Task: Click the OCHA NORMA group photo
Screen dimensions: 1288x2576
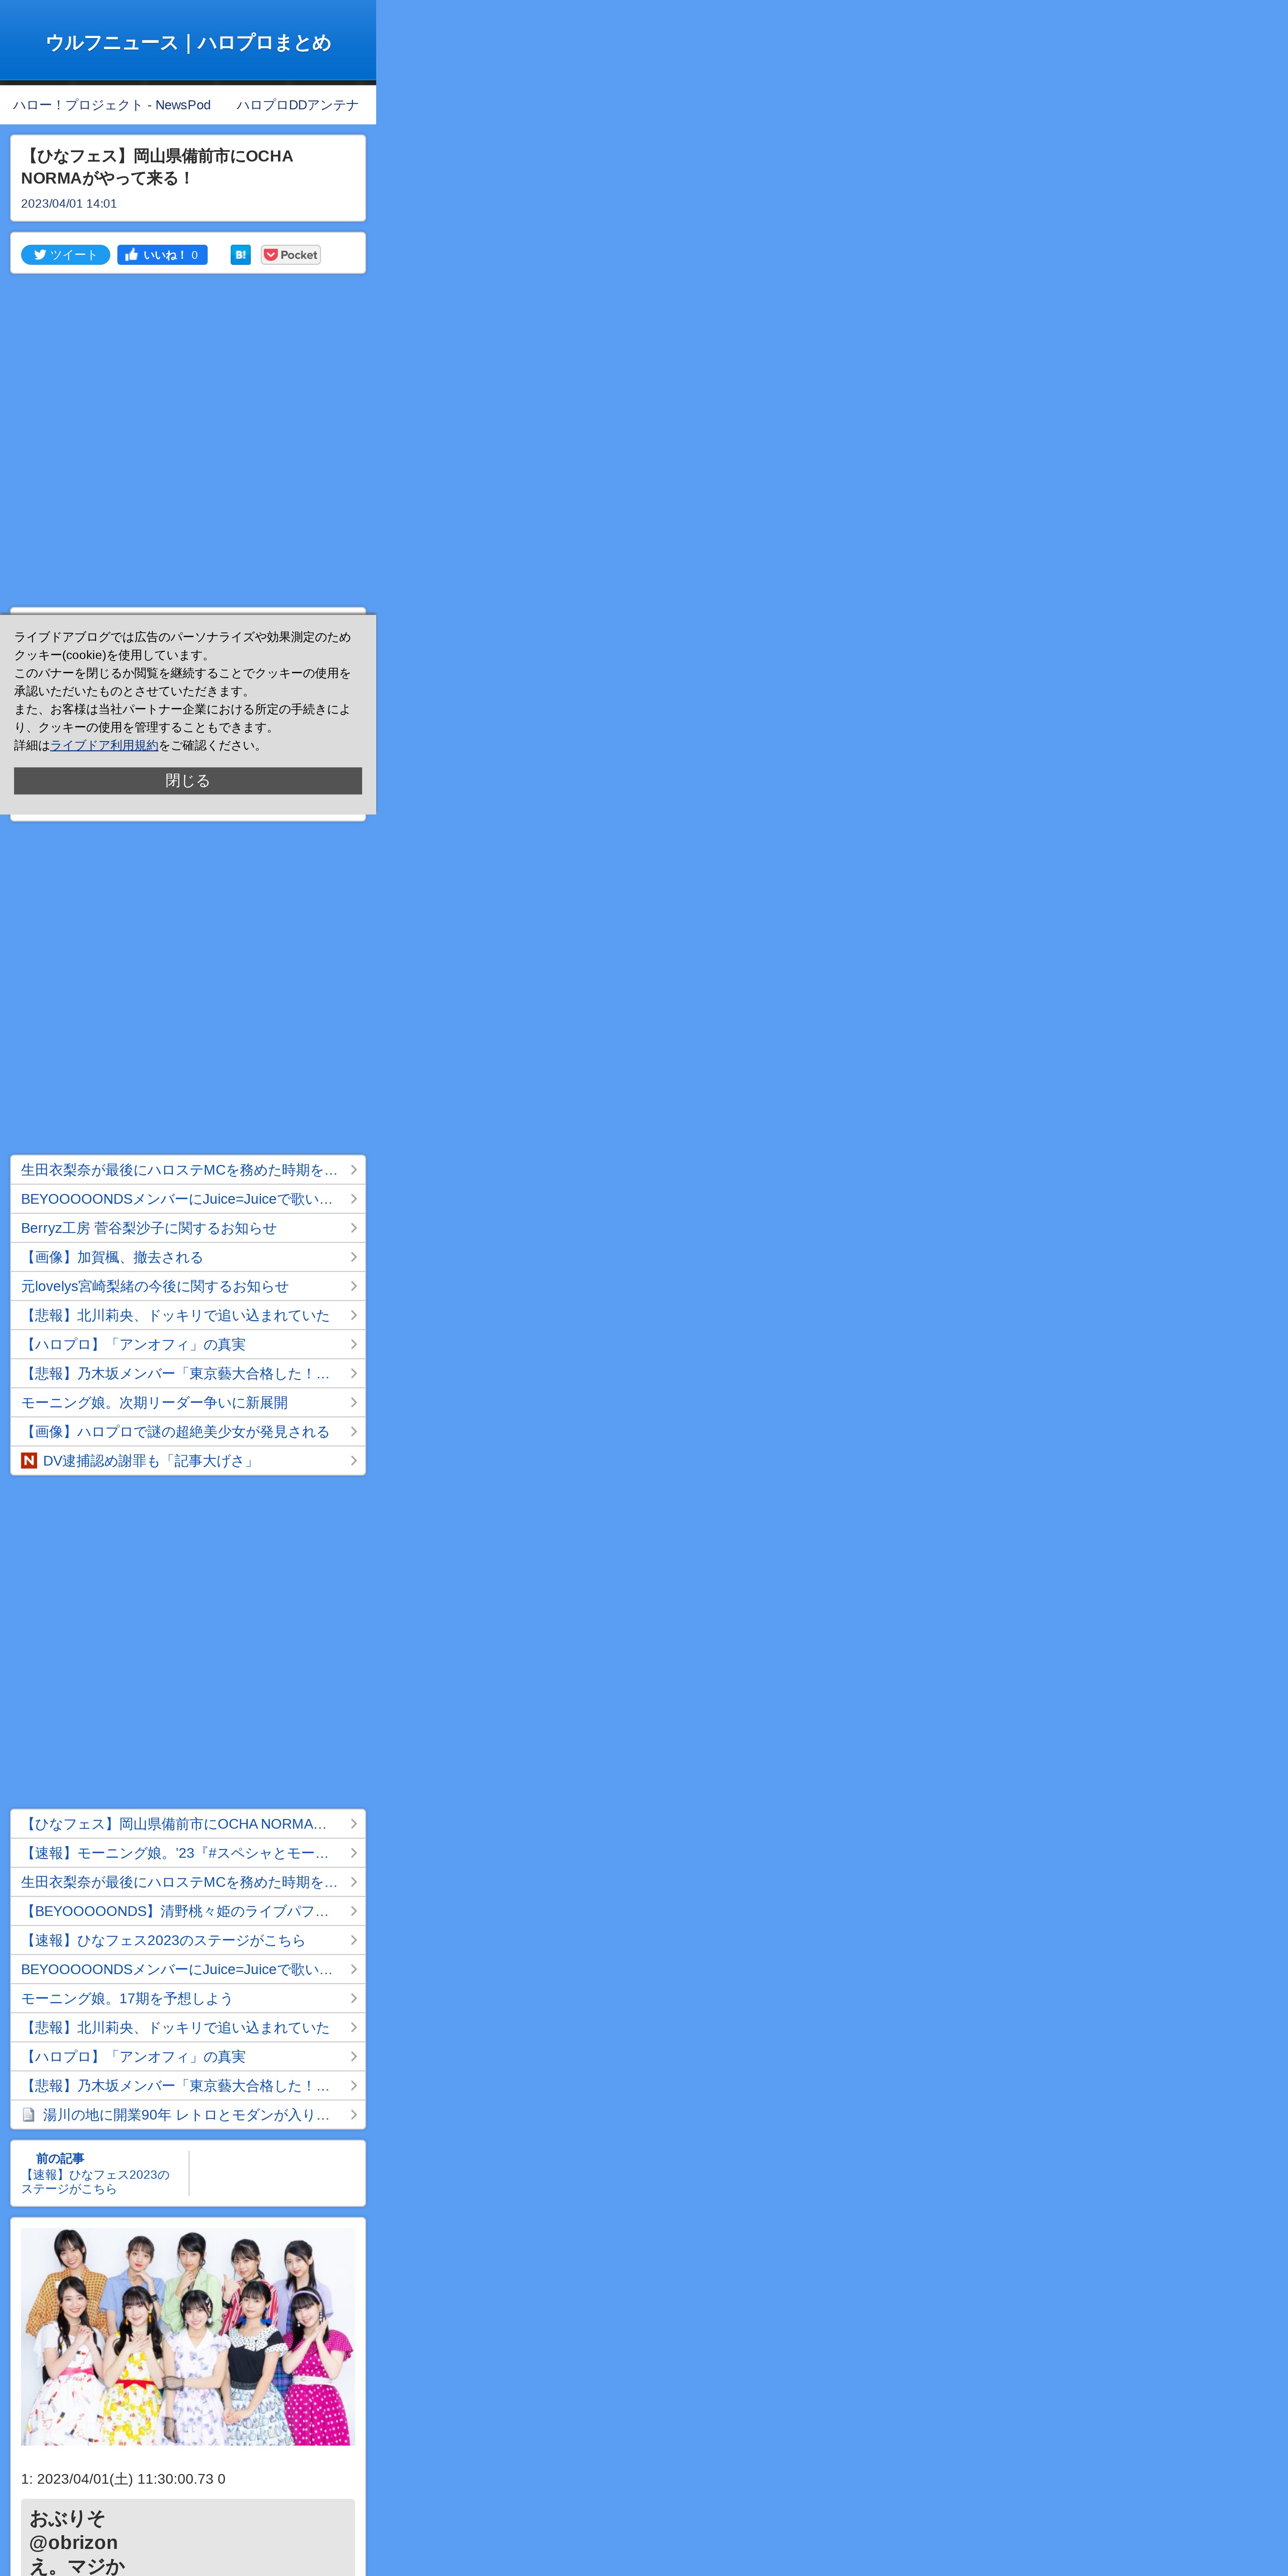Action: point(188,2337)
